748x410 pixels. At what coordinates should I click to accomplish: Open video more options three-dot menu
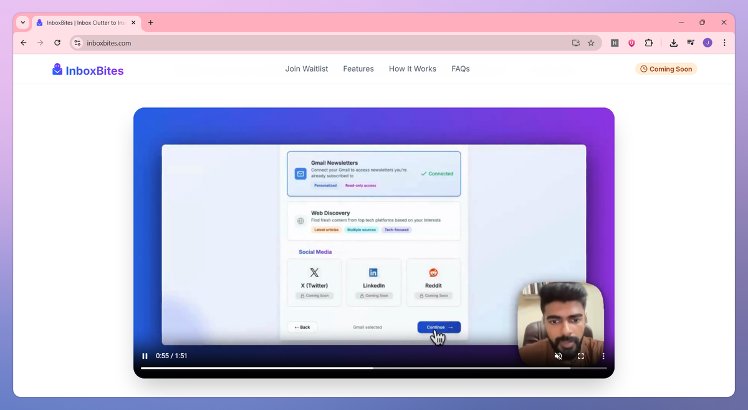pos(603,356)
